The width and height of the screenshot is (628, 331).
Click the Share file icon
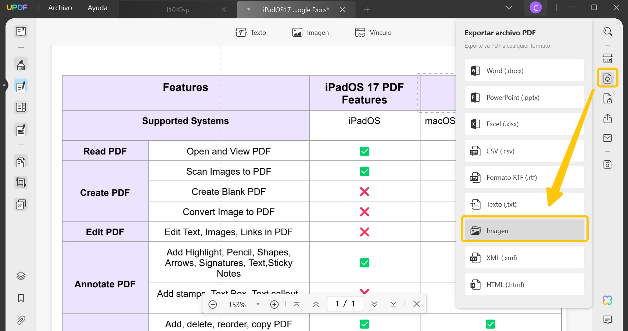[x=608, y=119]
